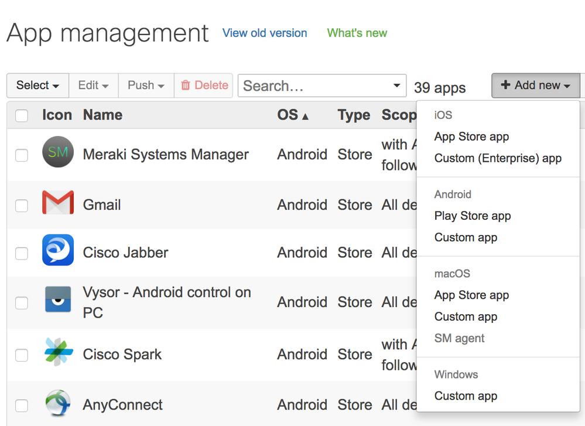Check the Gmail row checkbox

[x=22, y=205]
